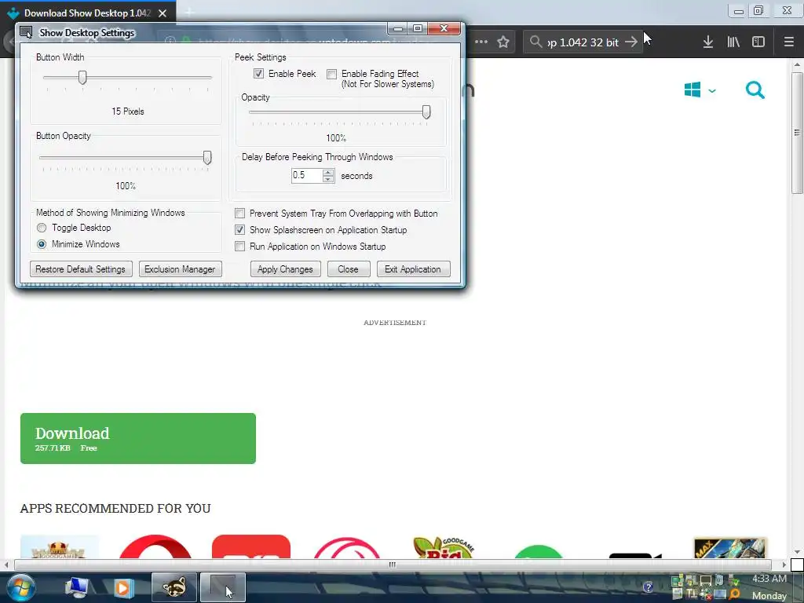Click the go arrow in search box
Image resolution: width=804 pixels, height=603 pixels.
point(632,42)
